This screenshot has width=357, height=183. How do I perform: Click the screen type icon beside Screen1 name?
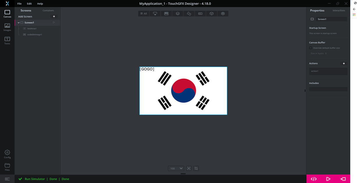click(x=312, y=19)
